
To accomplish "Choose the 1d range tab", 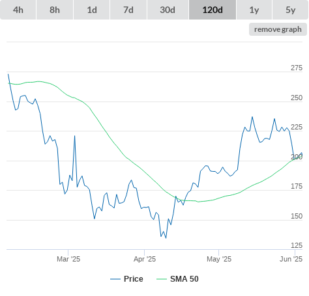I will [x=92, y=10].
